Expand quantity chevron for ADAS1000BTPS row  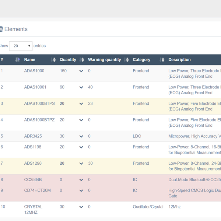click(81, 104)
